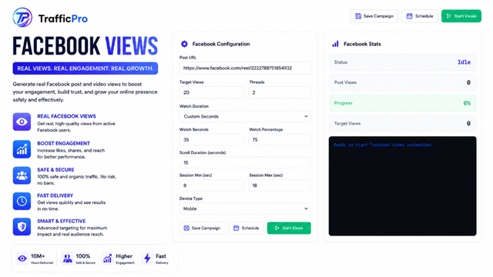Image resolution: width=493 pixels, height=277 pixels.
Task: Click the BOOST ENGAGEMENT heading
Action: [x=63, y=143]
